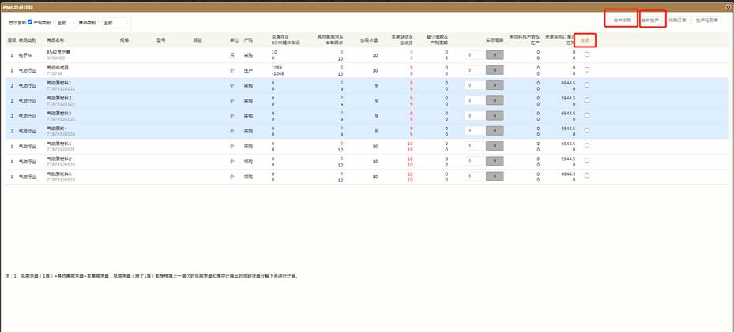Click category cell 电子件

click(x=25, y=55)
